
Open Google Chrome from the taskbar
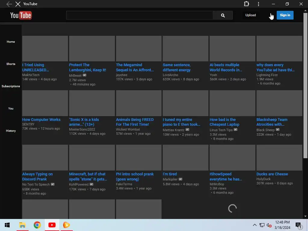(37, 225)
